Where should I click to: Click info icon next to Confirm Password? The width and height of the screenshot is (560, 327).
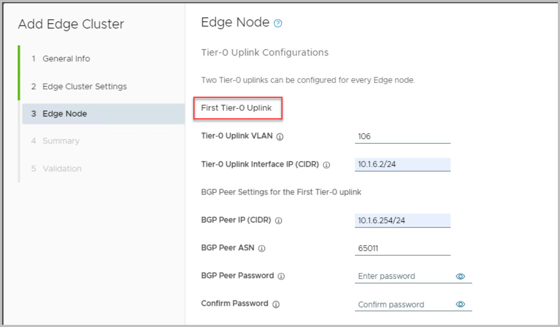276,304
